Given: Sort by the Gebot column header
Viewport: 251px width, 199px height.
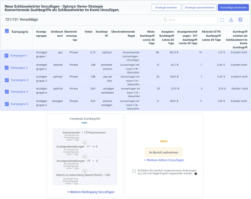Looking at the screenshot, I should (x=89, y=32).
